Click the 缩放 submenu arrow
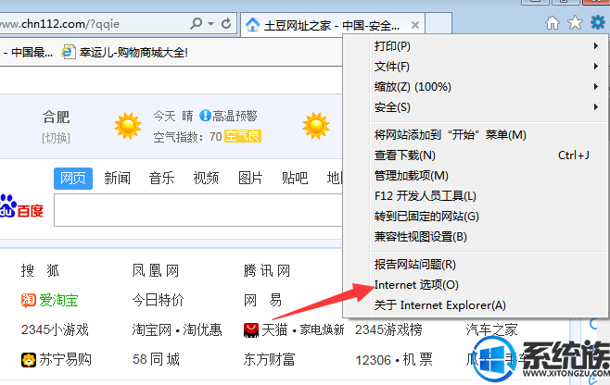Screen dimensions: 610x385 click(x=596, y=86)
